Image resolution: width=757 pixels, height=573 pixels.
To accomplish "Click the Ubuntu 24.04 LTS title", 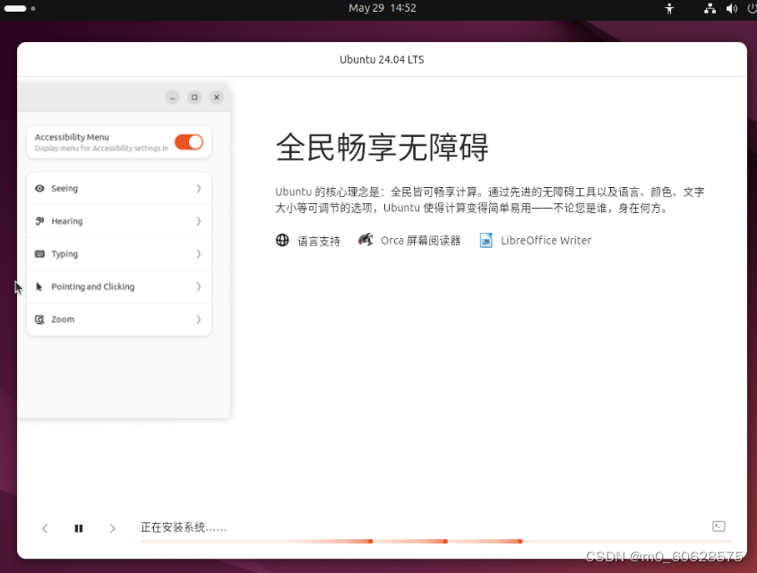I will tap(382, 59).
